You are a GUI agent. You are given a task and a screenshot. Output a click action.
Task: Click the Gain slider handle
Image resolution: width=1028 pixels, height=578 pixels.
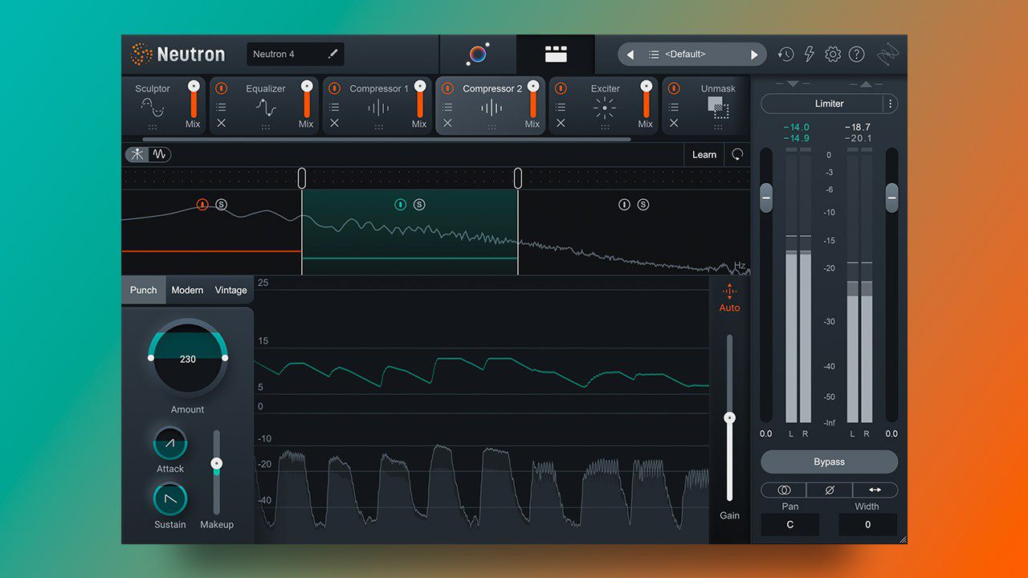point(729,417)
